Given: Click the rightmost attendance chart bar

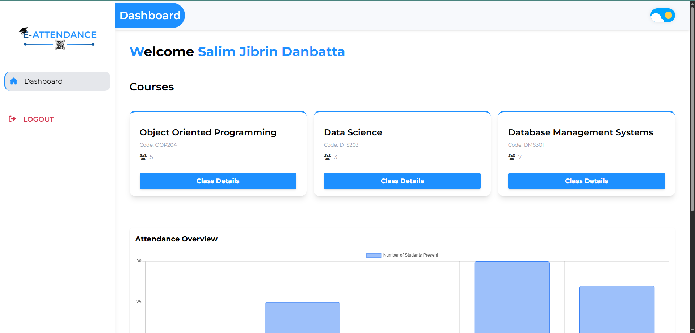Looking at the screenshot, I should point(616,309).
